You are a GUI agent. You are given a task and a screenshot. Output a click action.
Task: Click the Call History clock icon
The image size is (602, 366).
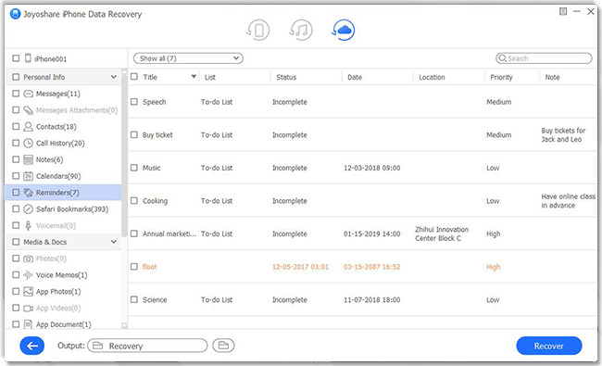pyautogui.click(x=29, y=144)
